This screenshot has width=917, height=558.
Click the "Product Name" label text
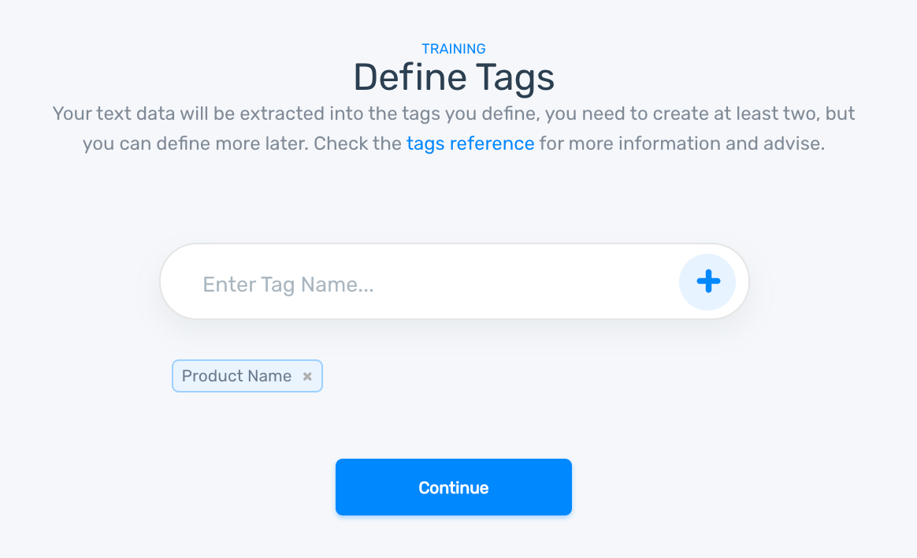coord(236,377)
